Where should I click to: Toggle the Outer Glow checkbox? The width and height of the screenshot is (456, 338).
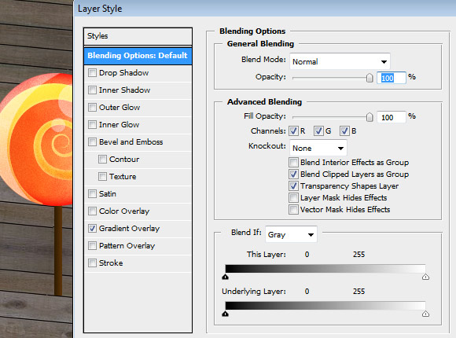(x=92, y=107)
